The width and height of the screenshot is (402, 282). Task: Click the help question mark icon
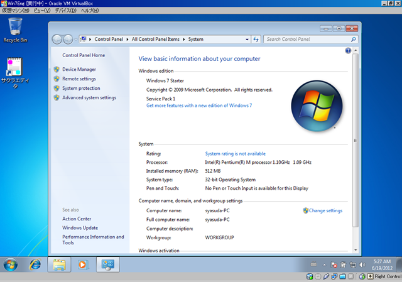[x=348, y=50]
